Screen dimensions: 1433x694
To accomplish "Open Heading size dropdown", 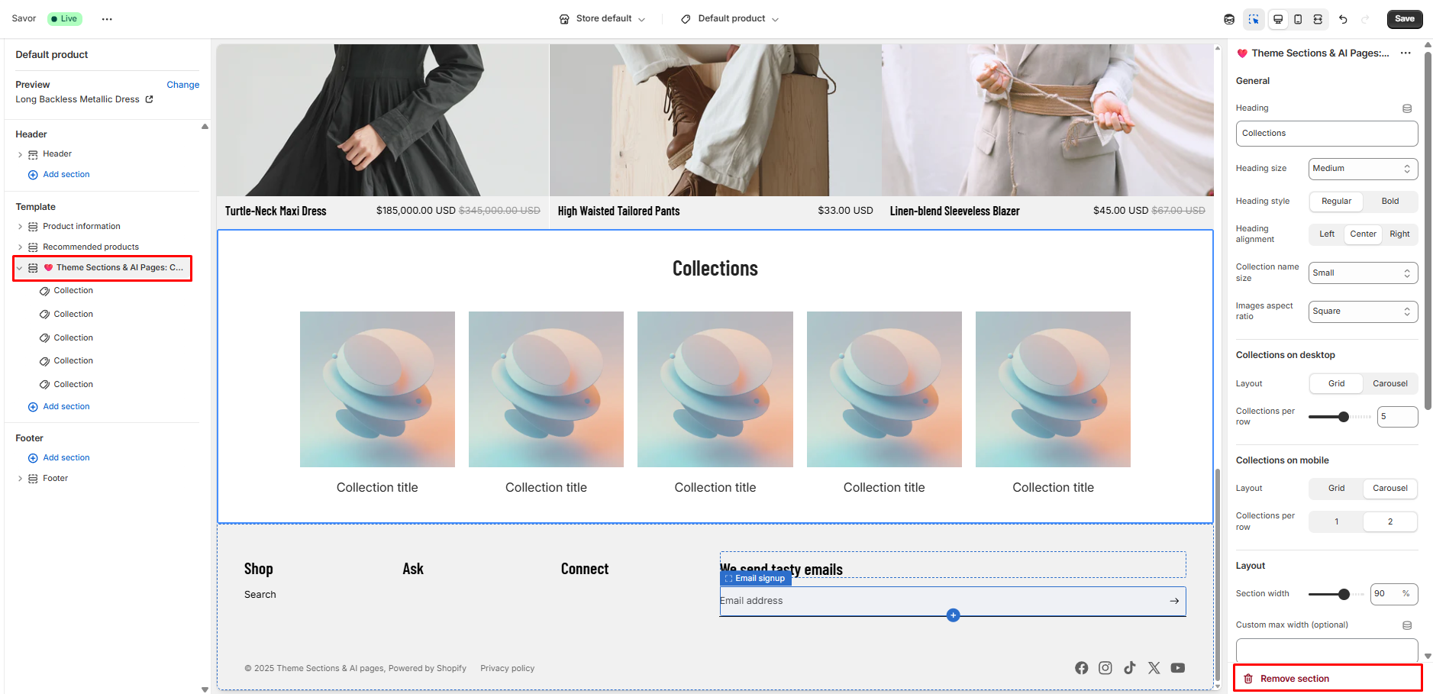I will (1363, 169).
